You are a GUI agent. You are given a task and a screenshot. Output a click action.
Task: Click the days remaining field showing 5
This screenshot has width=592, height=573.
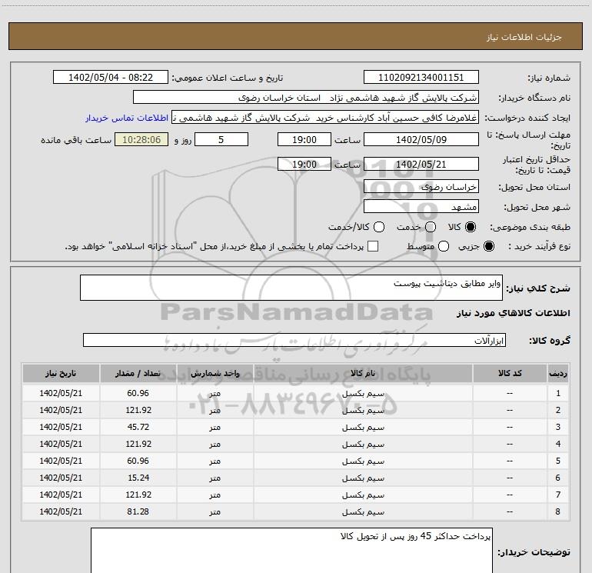pos(221,140)
